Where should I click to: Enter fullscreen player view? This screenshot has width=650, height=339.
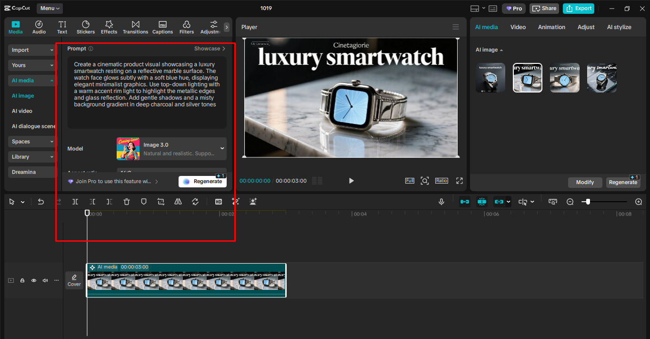460,181
